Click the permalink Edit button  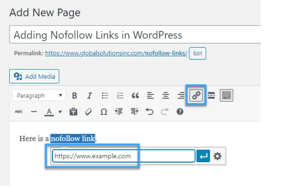coord(198,53)
